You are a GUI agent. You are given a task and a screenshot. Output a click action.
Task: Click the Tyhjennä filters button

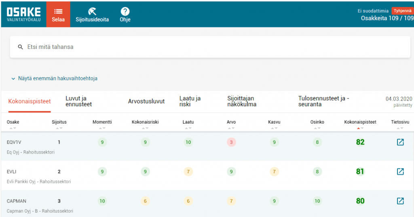tap(402, 11)
